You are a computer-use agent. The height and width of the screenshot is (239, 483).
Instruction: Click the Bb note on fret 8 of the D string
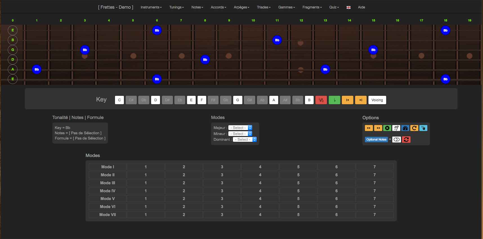(x=205, y=59)
